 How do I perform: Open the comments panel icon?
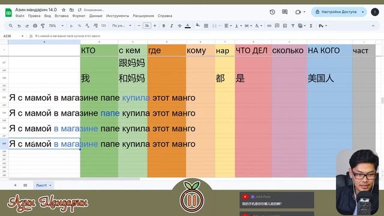point(284,12)
